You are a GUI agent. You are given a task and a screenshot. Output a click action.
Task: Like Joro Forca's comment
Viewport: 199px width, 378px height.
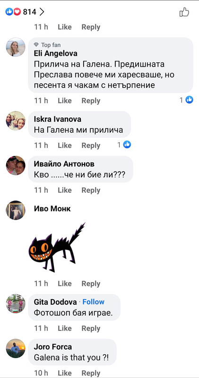tap(65, 373)
